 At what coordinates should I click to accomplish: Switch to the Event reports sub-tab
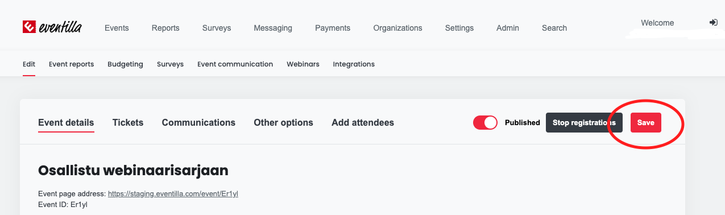pos(71,64)
